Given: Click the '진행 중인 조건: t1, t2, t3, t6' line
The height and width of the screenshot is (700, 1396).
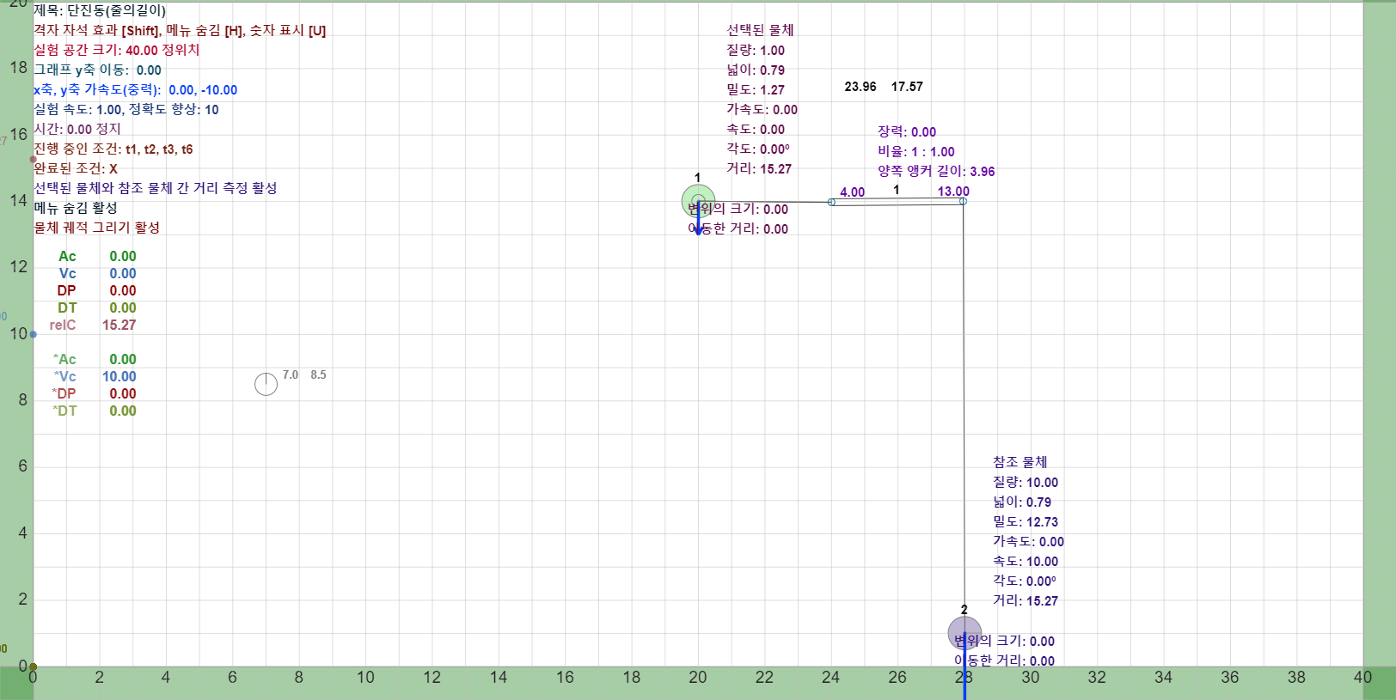Looking at the screenshot, I should pos(113,149).
